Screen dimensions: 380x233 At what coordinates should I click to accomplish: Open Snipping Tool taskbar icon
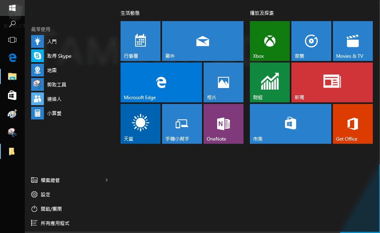12,133
